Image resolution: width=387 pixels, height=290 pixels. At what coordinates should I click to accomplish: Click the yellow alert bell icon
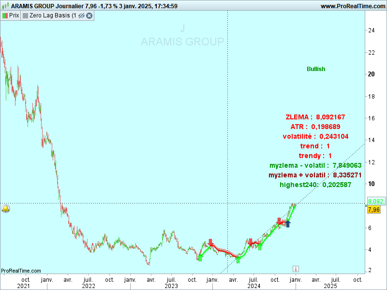(x=5, y=209)
